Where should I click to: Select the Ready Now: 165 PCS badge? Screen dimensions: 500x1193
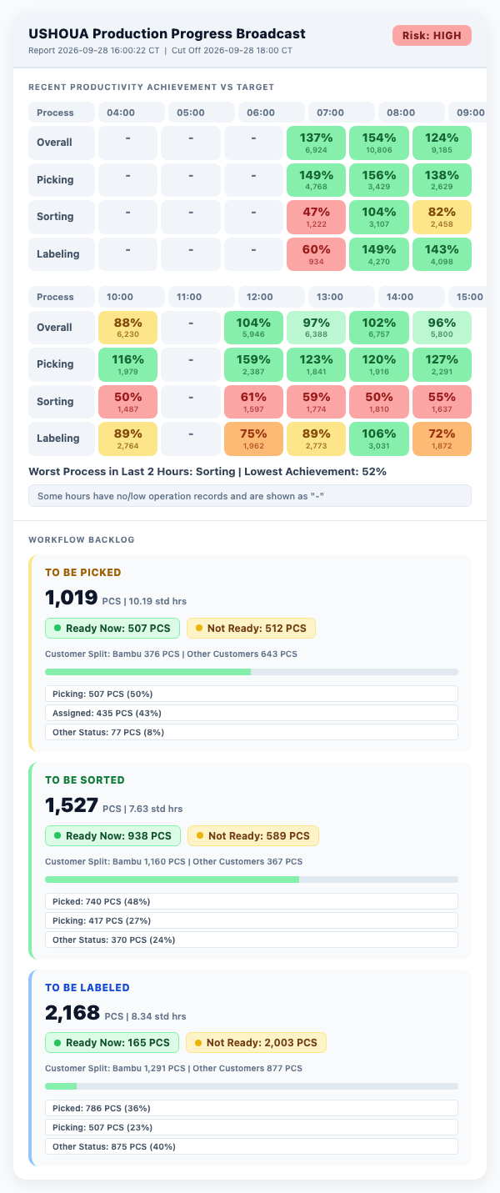(x=112, y=1042)
